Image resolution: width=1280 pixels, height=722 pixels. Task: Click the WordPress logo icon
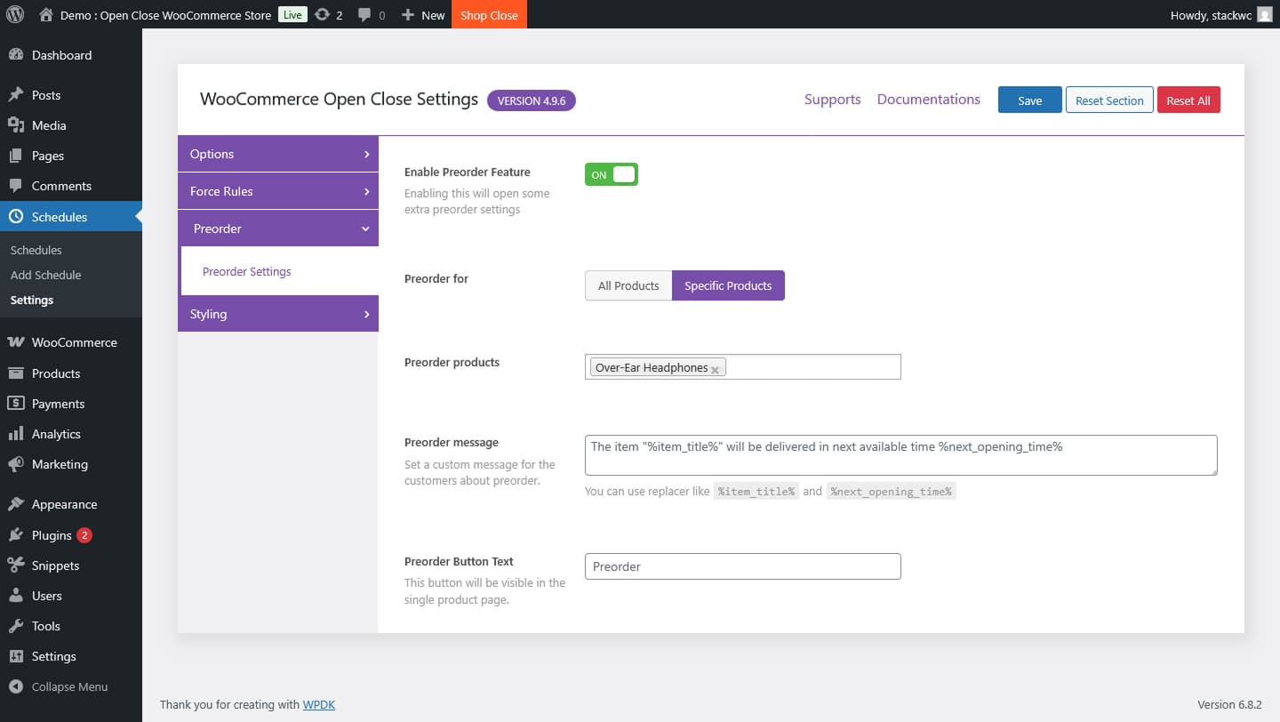[x=15, y=14]
